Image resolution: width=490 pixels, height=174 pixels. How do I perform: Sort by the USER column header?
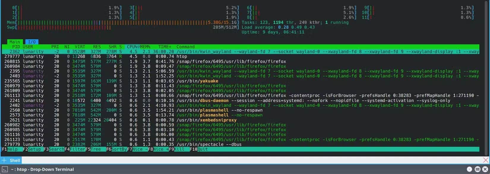click(x=28, y=47)
